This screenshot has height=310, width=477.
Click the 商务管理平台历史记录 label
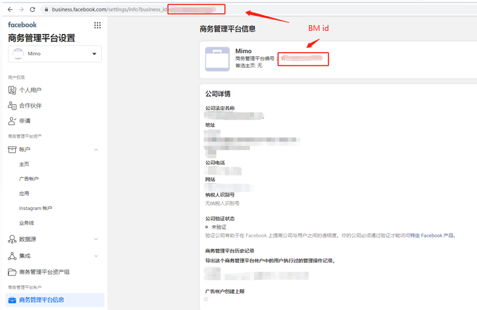click(x=230, y=251)
